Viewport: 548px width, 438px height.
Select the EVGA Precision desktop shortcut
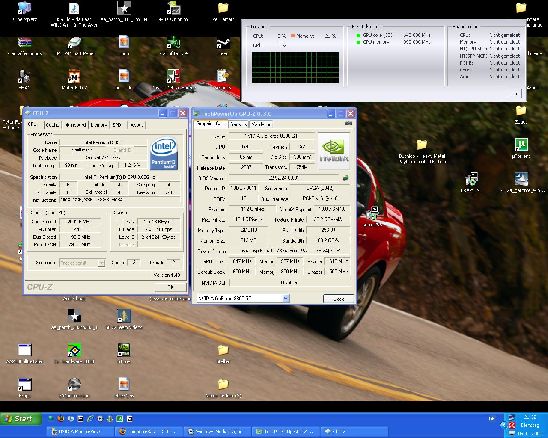(74, 385)
